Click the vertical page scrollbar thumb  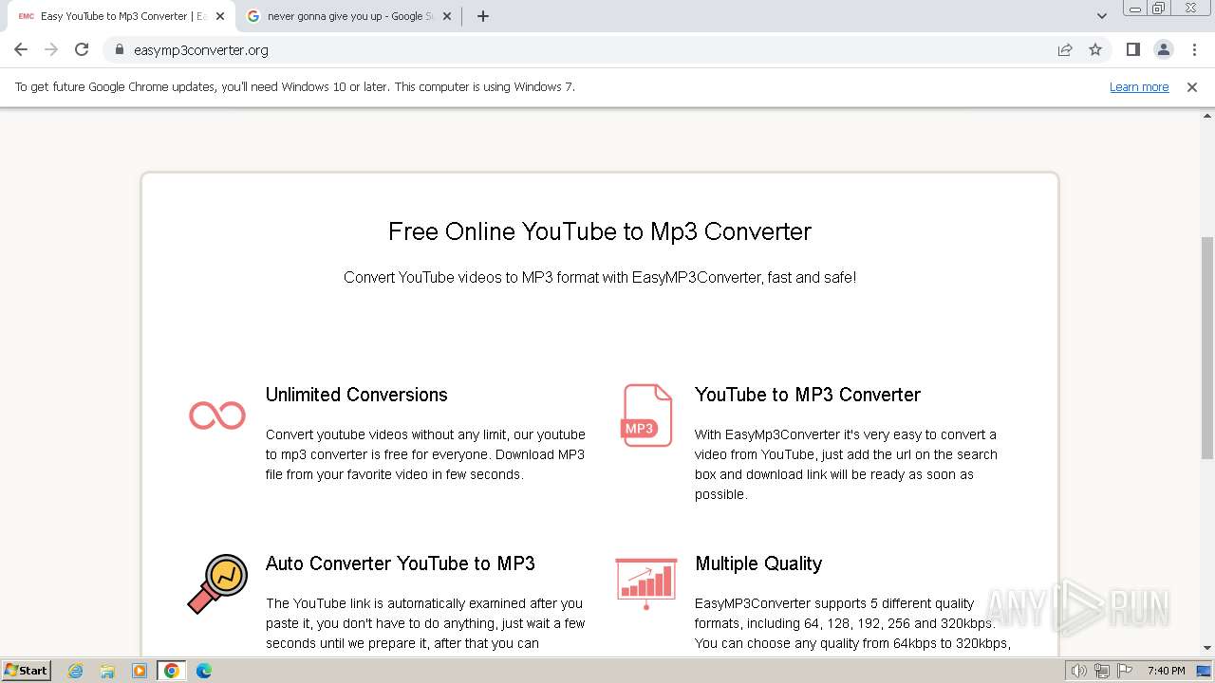1207,347
